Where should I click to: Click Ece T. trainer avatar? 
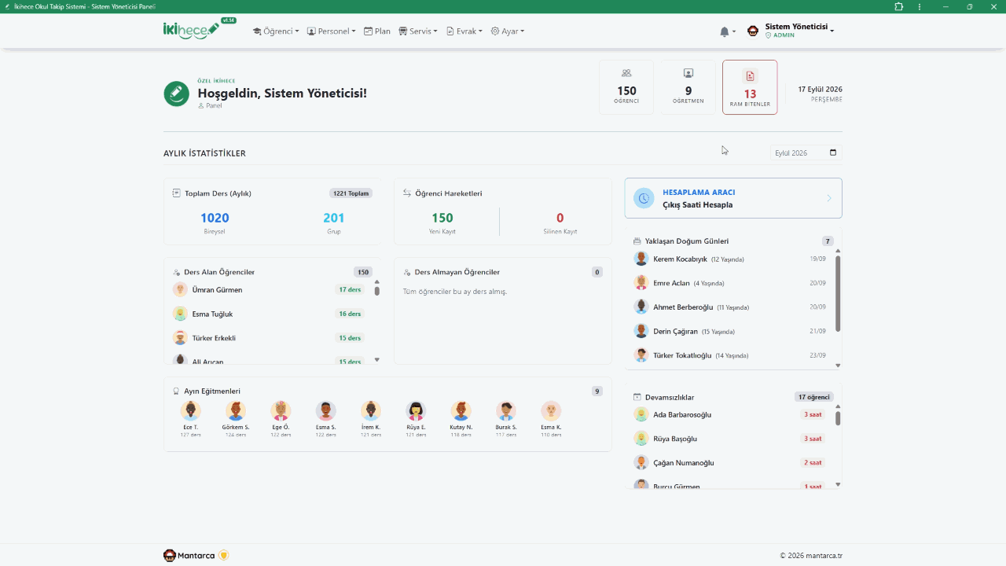(x=190, y=411)
